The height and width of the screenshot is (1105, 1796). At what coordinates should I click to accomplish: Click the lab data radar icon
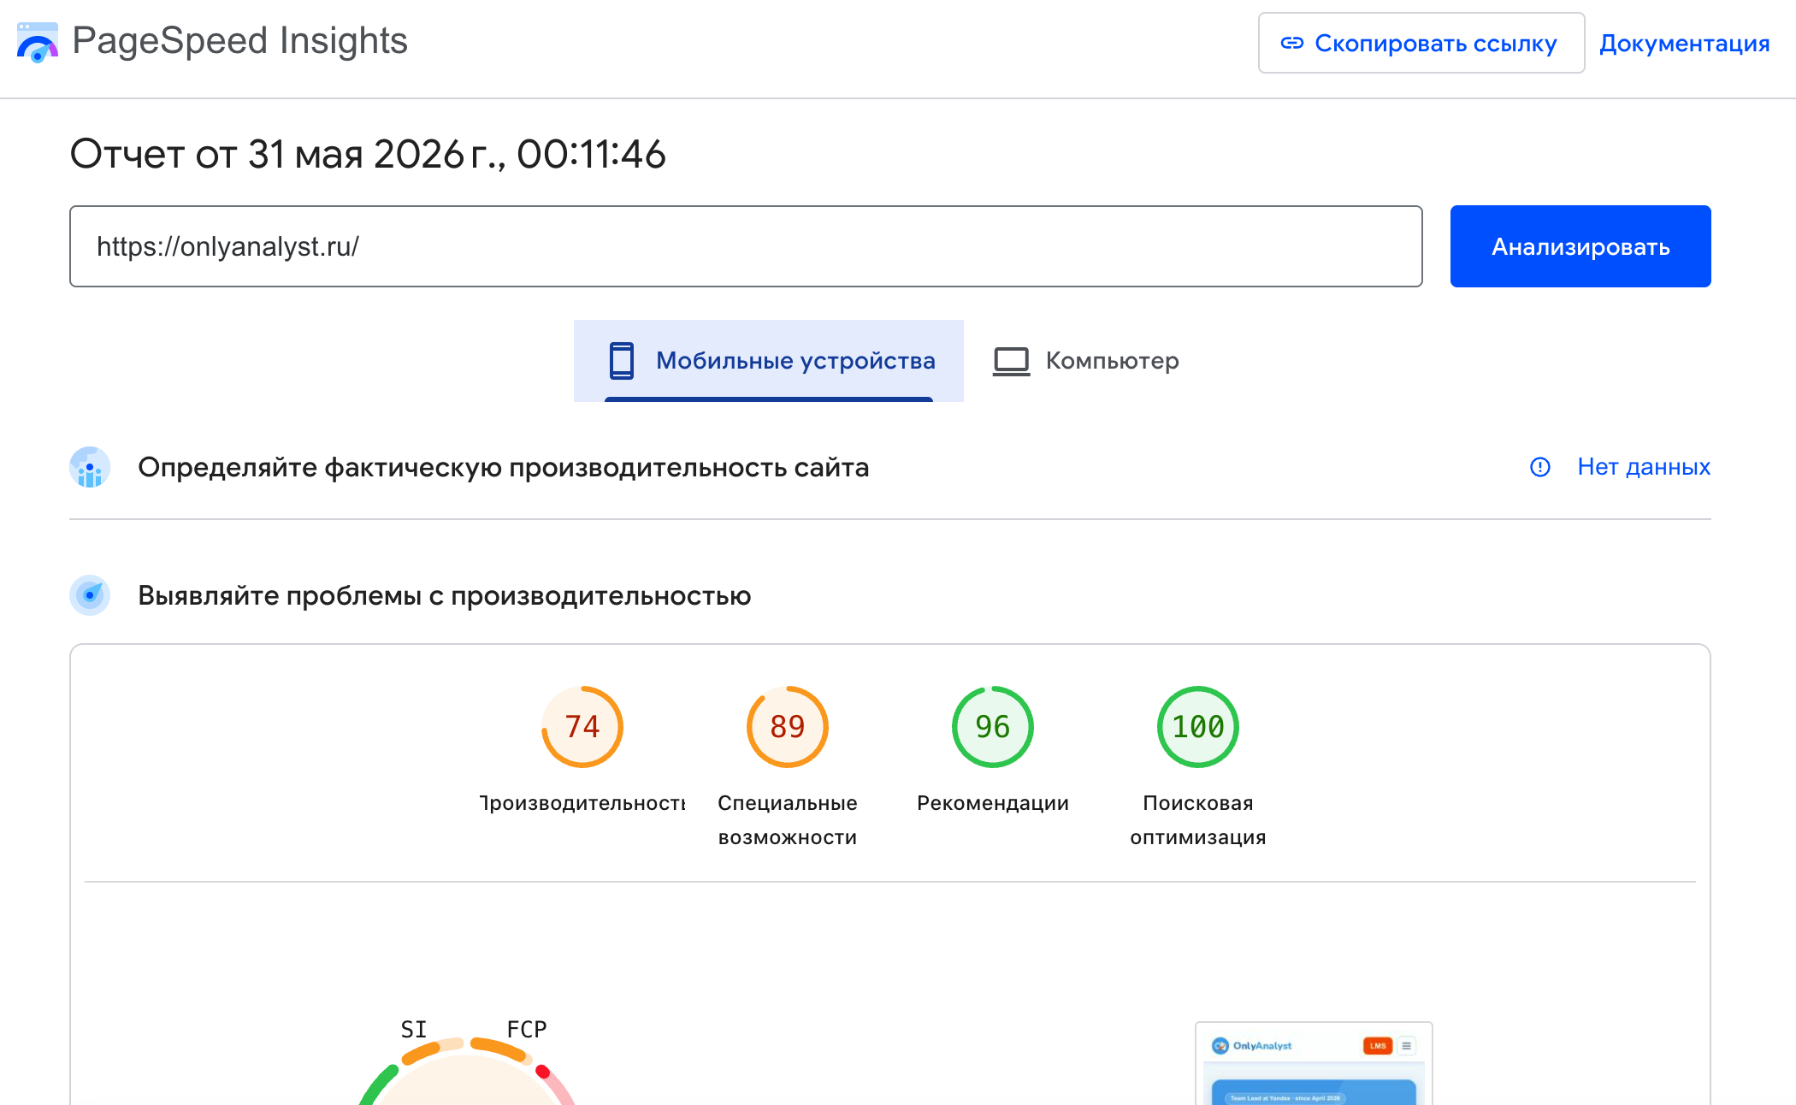point(90,595)
